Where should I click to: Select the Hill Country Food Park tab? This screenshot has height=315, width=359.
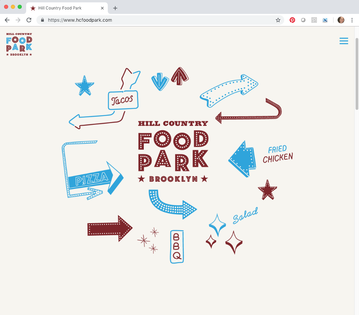coord(67,8)
